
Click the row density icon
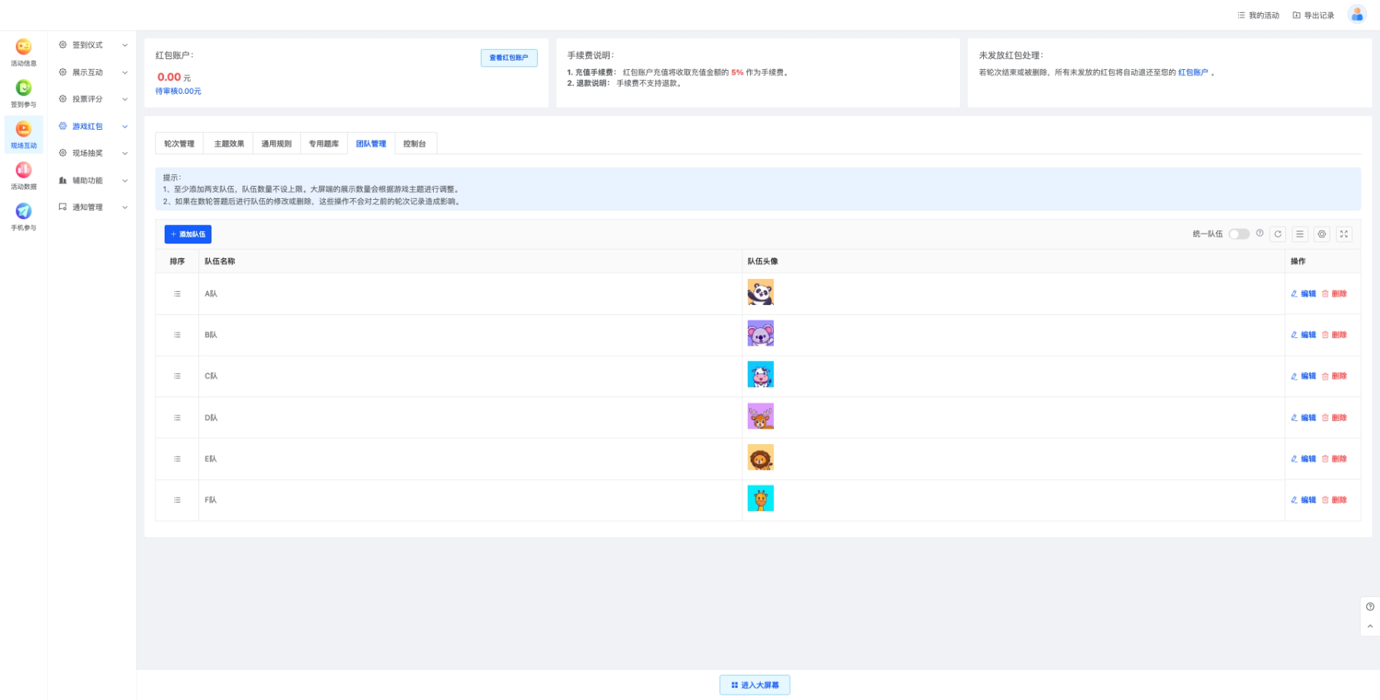pyautogui.click(x=1300, y=234)
